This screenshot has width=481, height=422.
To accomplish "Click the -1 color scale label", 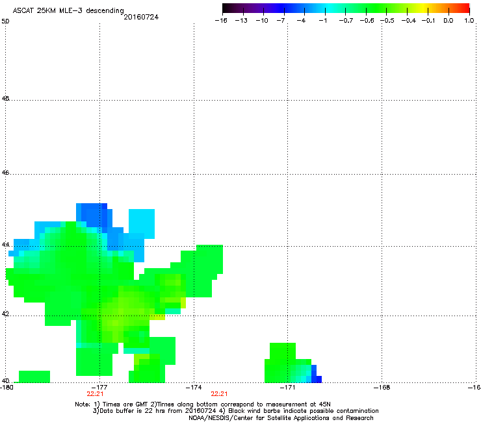I will [x=322, y=21].
